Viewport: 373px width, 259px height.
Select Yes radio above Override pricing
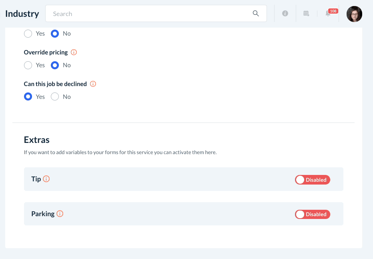tap(28, 34)
